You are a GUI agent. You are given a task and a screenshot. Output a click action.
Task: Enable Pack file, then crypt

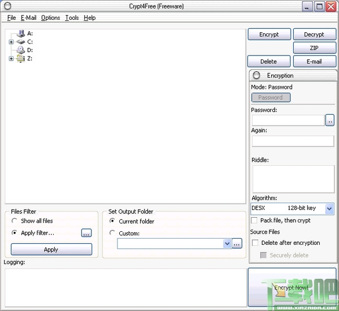pos(254,221)
